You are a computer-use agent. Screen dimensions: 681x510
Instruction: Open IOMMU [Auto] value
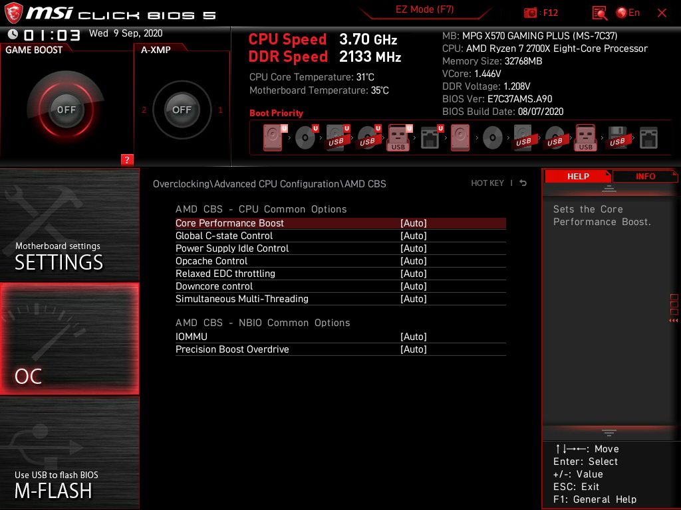click(x=414, y=337)
